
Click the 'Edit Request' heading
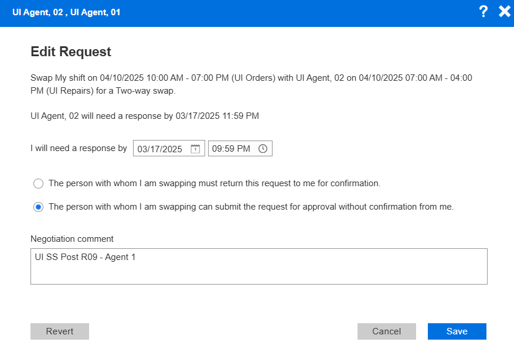(71, 52)
